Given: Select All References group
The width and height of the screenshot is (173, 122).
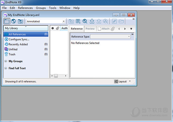Looking at the screenshot, I should coord(26,34).
